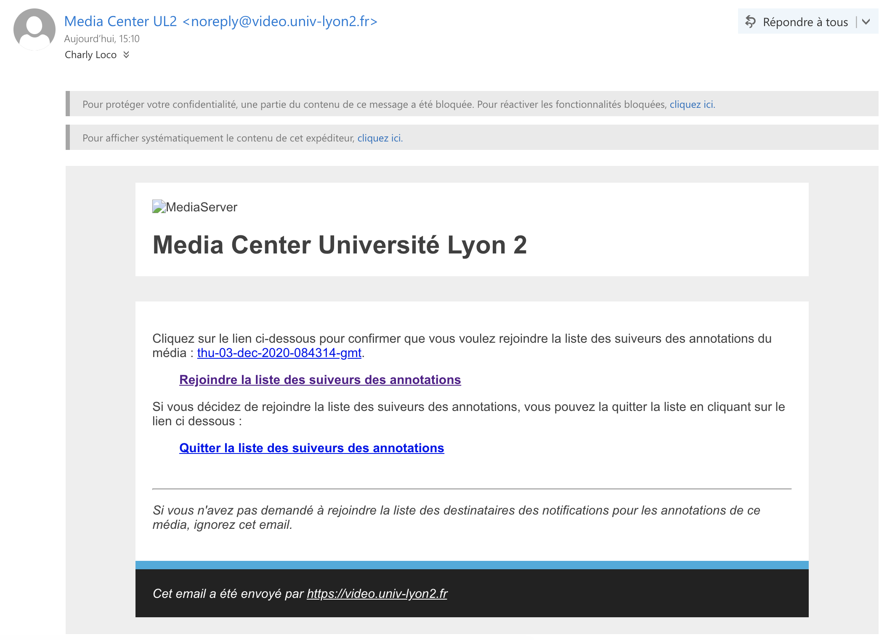The image size is (887, 640).
Task: Click the reply-all arrow icon
Action: [750, 21]
